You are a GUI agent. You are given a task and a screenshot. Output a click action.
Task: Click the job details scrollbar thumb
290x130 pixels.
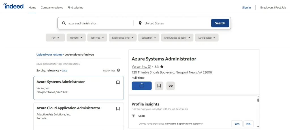258,100
